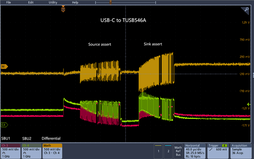Viewport: 254px width, 159px height.
Task: Click the -1.71 V scale label
Action: pyautogui.click(x=245, y=125)
